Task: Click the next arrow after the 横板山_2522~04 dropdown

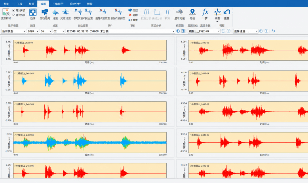Action: [x=229, y=31]
